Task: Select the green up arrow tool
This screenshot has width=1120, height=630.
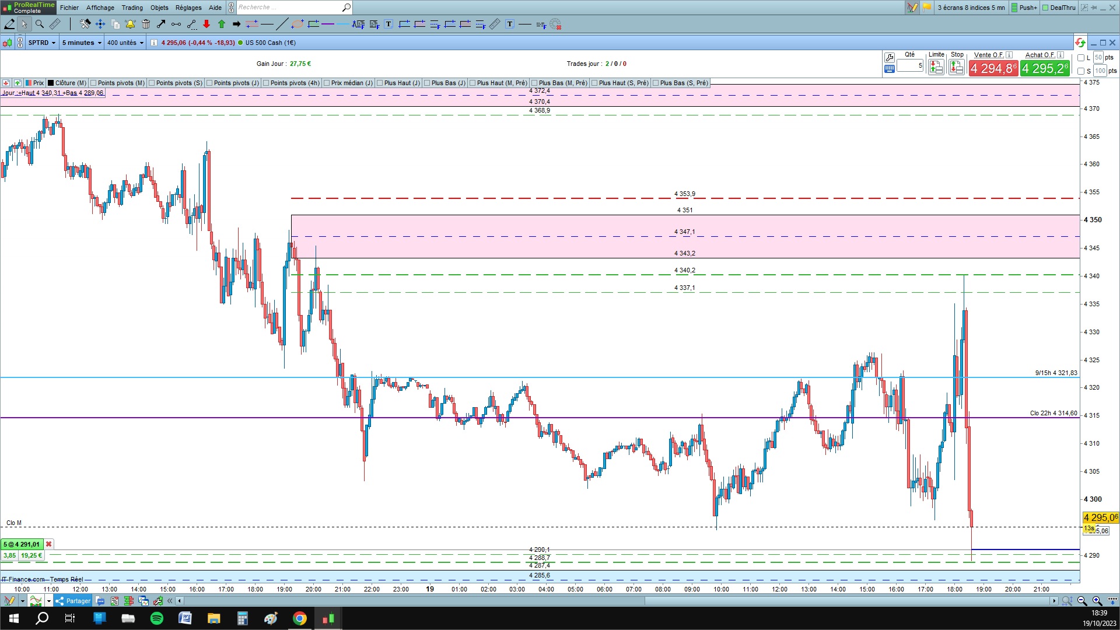Action: [x=222, y=24]
